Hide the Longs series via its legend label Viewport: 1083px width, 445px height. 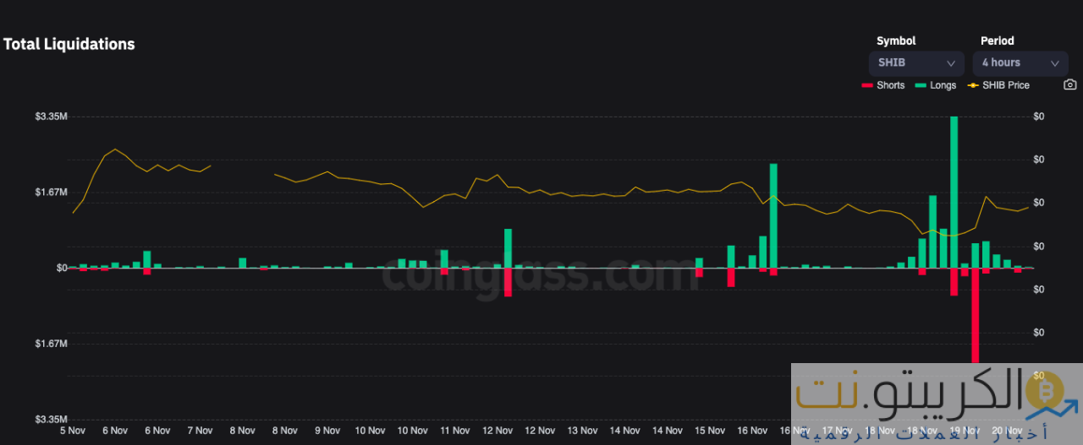(x=943, y=85)
